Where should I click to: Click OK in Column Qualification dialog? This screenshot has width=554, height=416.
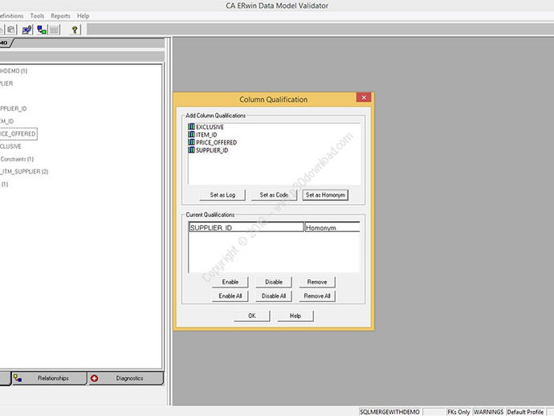point(252,316)
